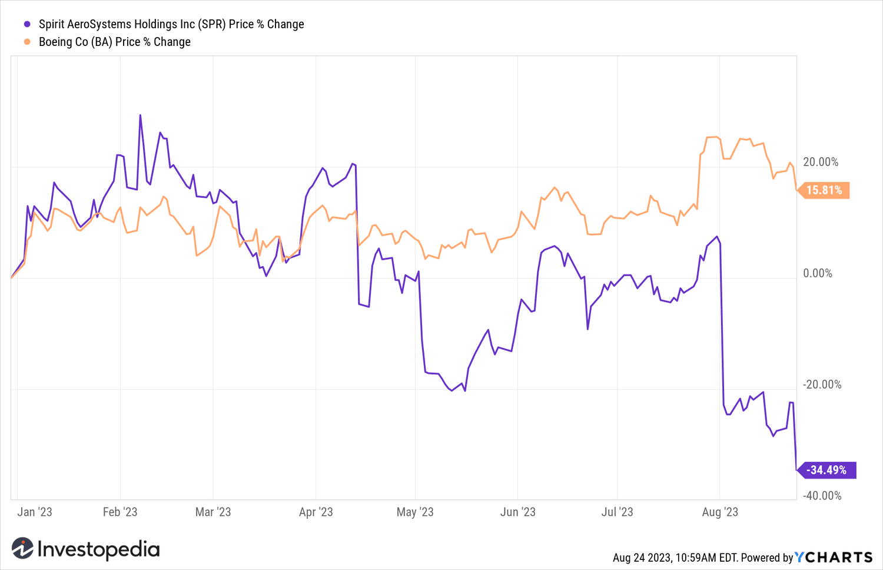Click the Apr '23 axis label
This screenshot has width=883, height=570.
point(316,512)
